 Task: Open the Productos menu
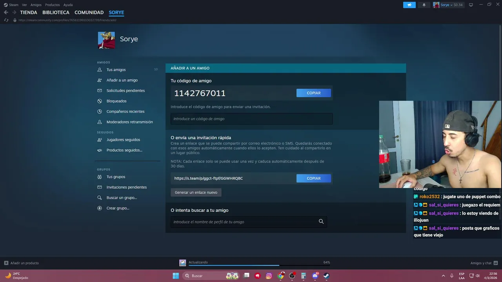(53, 5)
